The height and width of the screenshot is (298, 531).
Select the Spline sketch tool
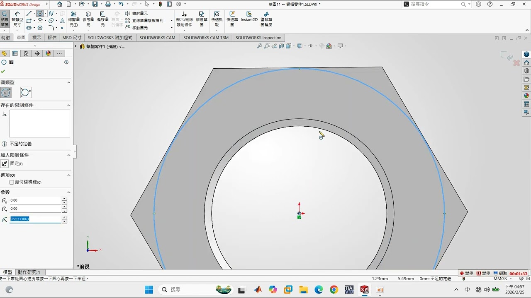[51, 14]
